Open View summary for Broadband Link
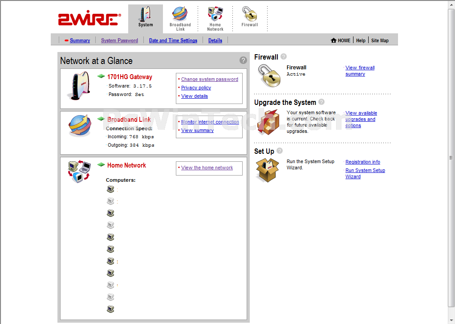This screenshot has height=324, width=455. (197, 130)
